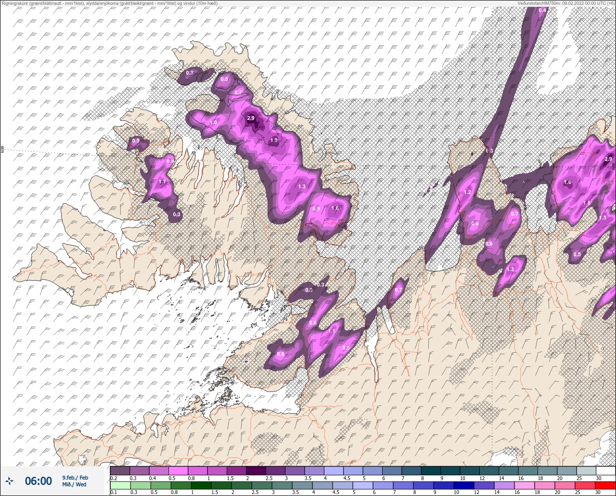Select upper legend swatch between 0.2 and 0.3
The height and width of the screenshot is (496, 616).
pos(120,470)
